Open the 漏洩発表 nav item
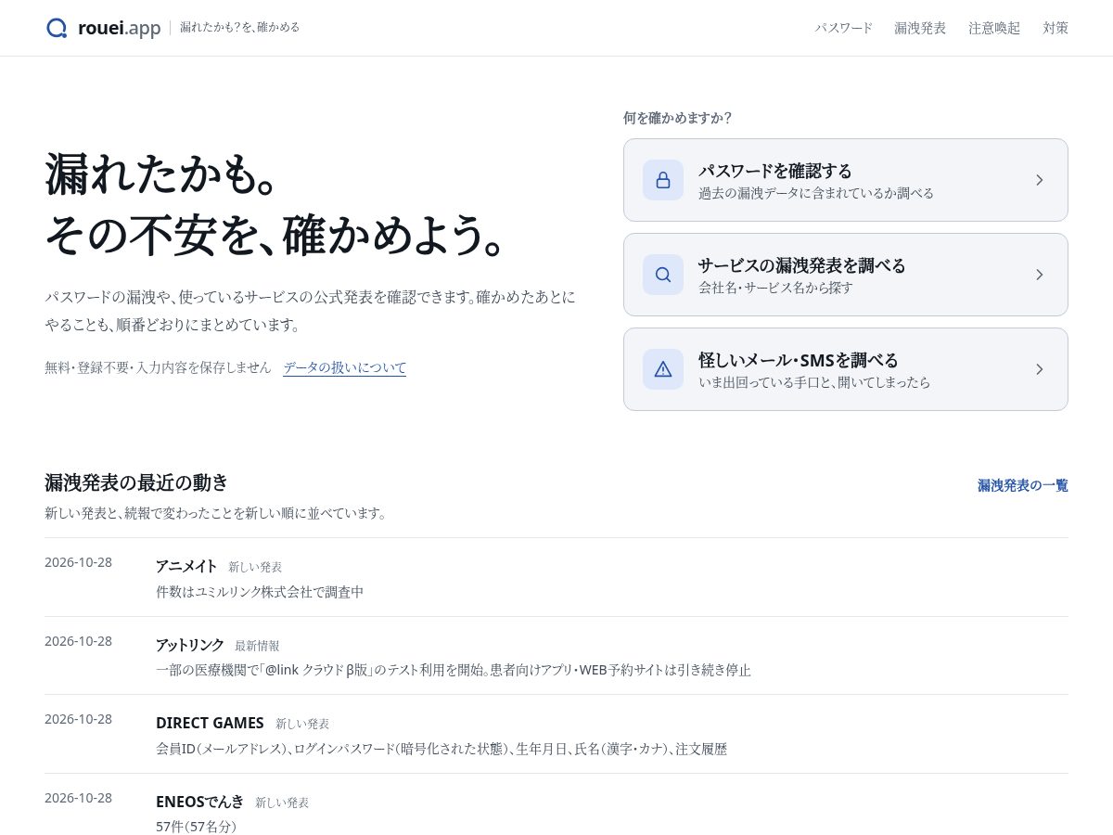Viewport: 1113px width, 835px height. point(920,28)
